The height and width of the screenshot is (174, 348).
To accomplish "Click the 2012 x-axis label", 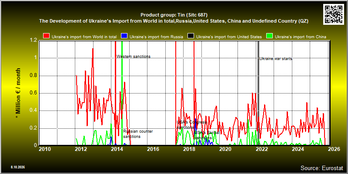I will click(x=81, y=149).
